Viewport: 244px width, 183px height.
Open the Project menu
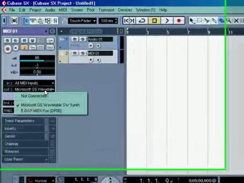[35, 10]
